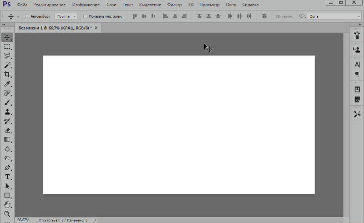
Task: Choose the Crop tool
Action: pos(7,75)
